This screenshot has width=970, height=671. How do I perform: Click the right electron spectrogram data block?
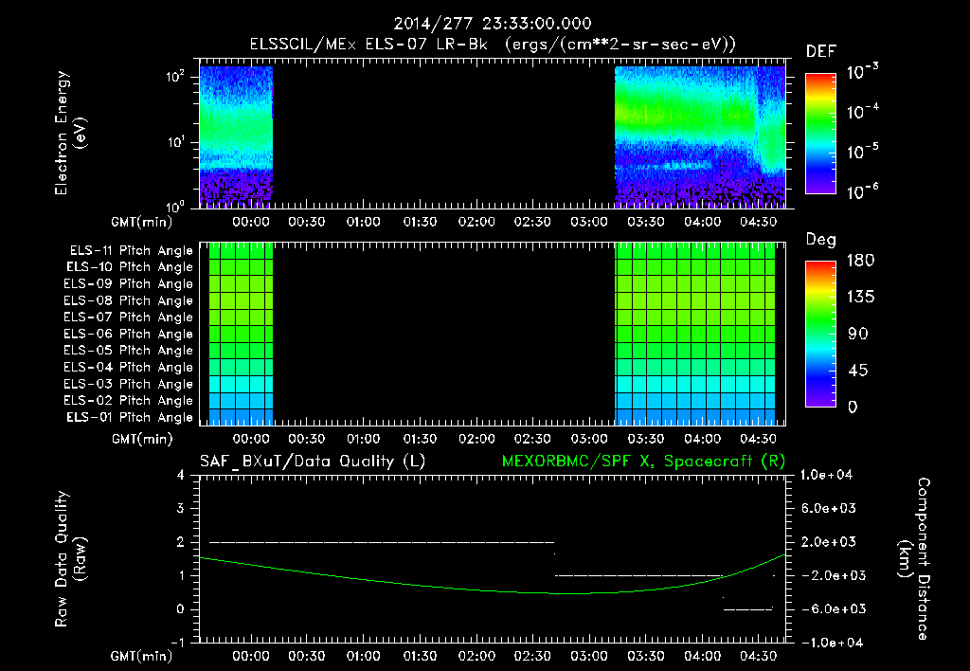[x=700, y=136]
